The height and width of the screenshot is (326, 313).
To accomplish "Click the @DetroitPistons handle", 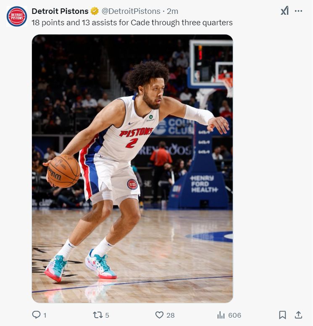I will click(131, 11).
